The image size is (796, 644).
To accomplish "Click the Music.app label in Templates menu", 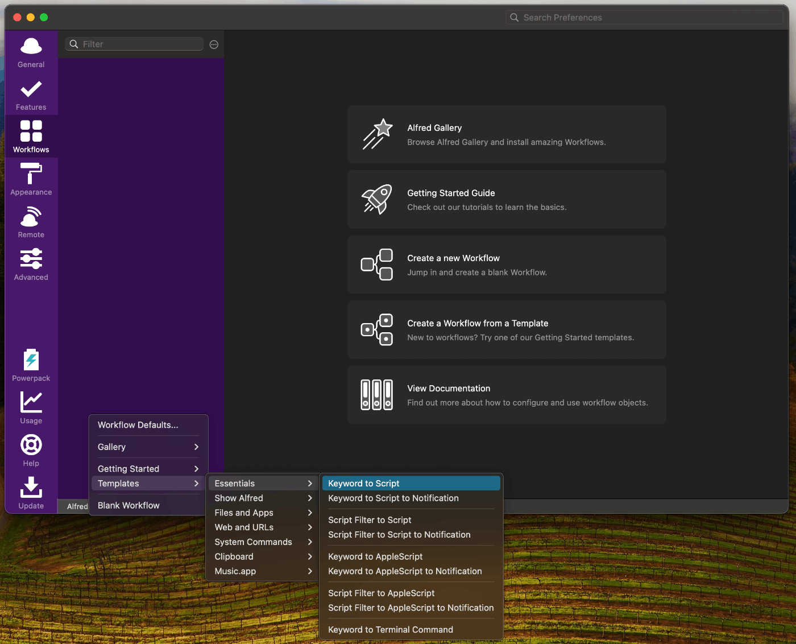I will [x=235, y=571].
